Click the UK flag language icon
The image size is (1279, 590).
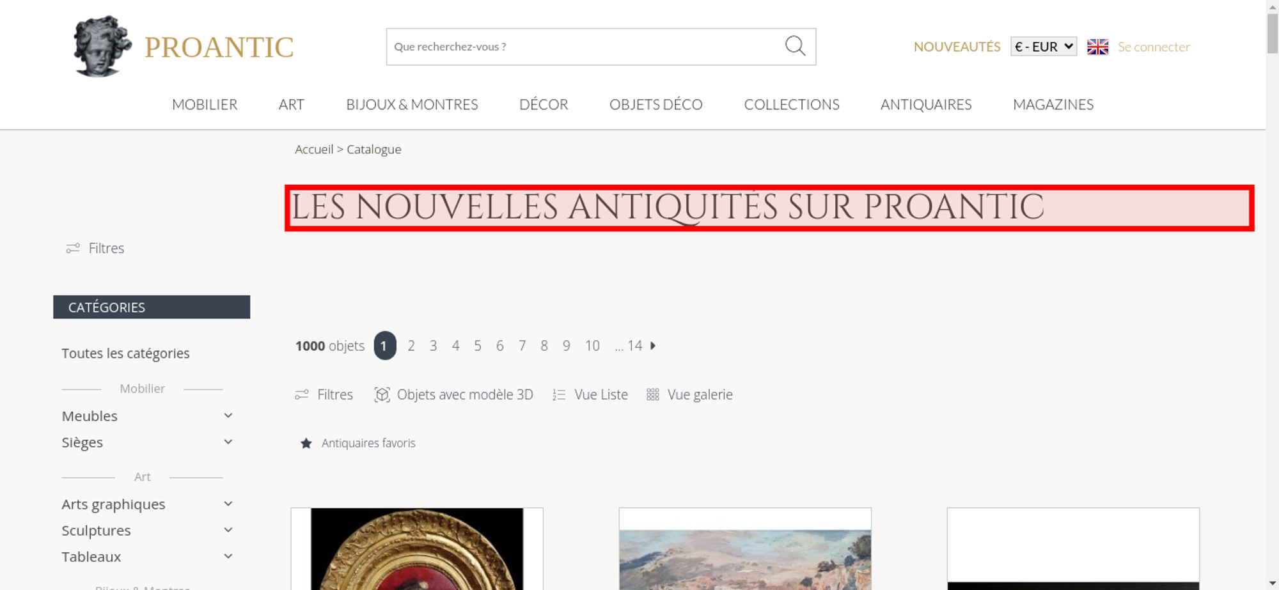1097,47
